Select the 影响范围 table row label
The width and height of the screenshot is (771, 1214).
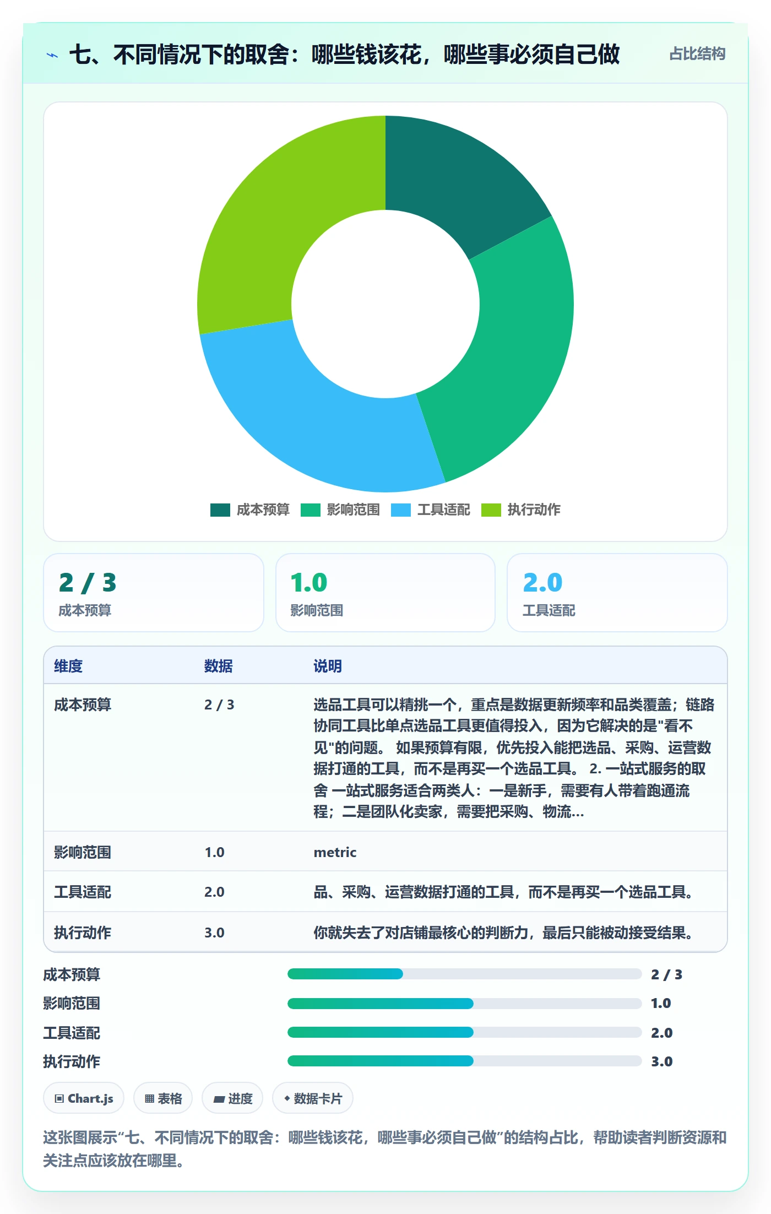click(x=83, y=852)
